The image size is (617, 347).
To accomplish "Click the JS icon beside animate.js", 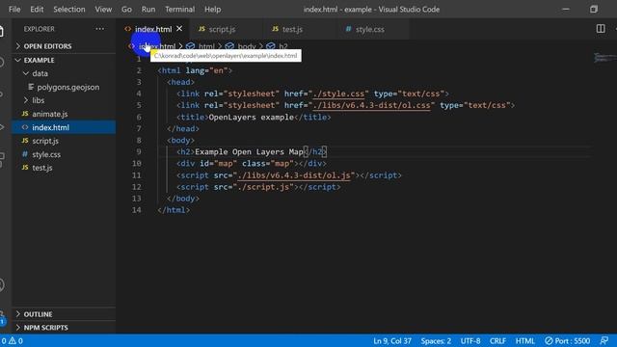I will [x=25, y=114].
